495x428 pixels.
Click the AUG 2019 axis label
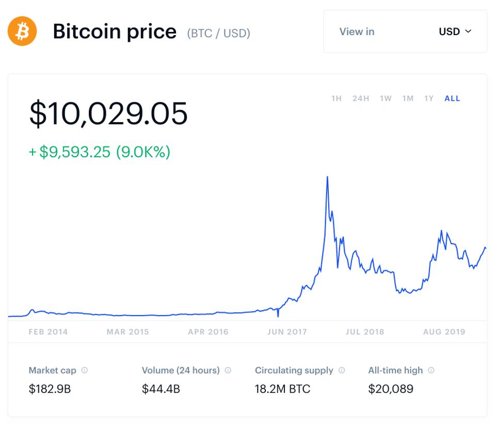coord(444,332)
